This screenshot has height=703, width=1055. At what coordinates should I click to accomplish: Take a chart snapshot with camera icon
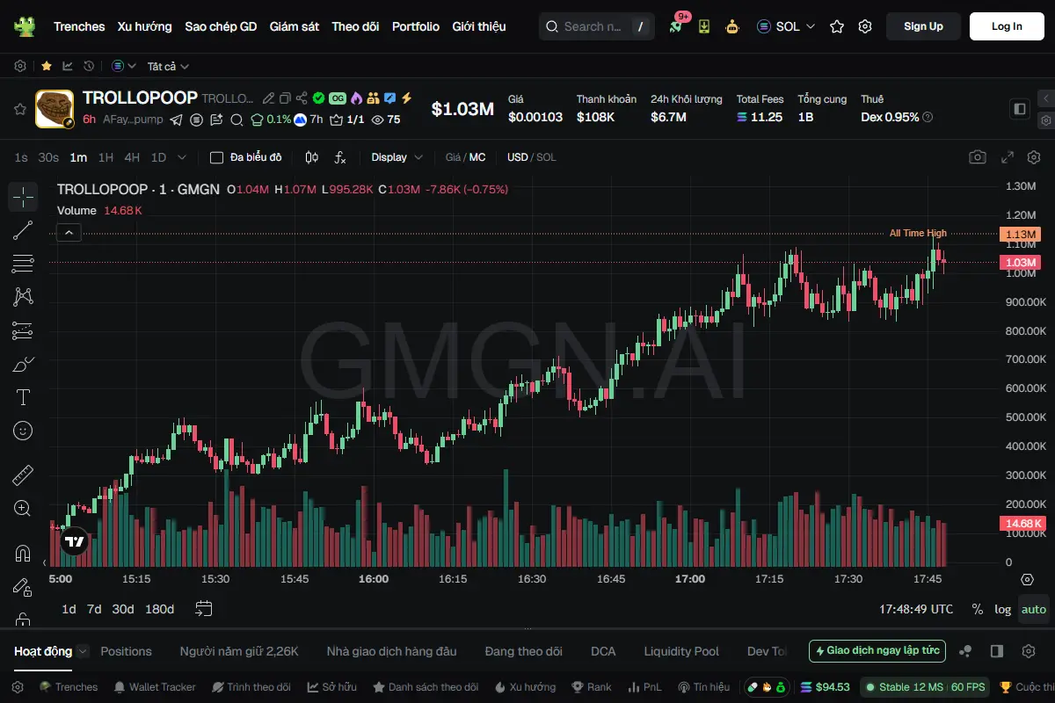[978, 157]
